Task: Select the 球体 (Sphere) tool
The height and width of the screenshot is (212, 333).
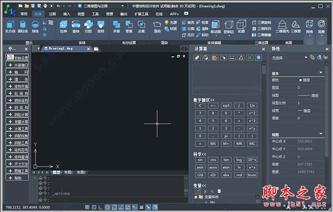Action: click(35, 27)
